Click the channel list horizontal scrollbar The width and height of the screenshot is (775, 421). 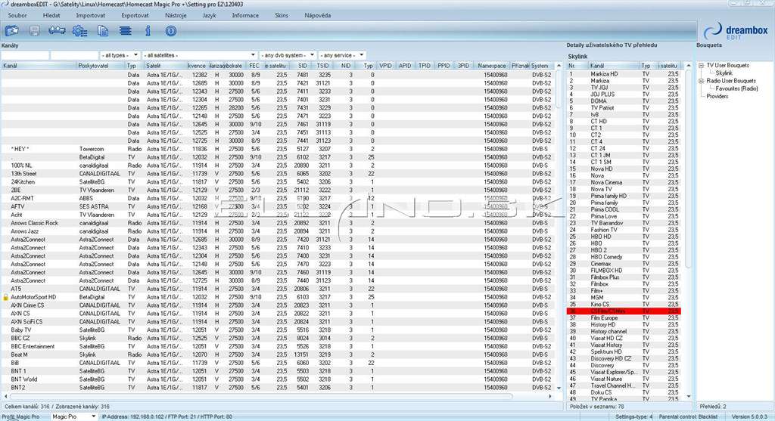(261, 396)
